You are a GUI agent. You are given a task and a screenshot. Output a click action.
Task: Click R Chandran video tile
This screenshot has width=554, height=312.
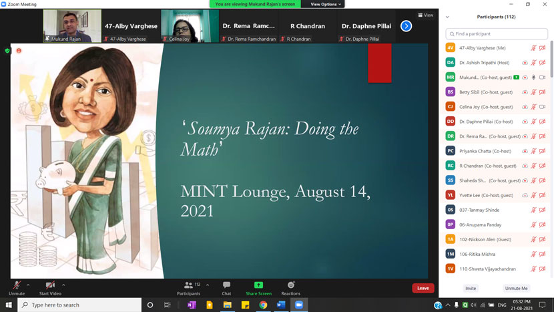click(x=308, y=26)
